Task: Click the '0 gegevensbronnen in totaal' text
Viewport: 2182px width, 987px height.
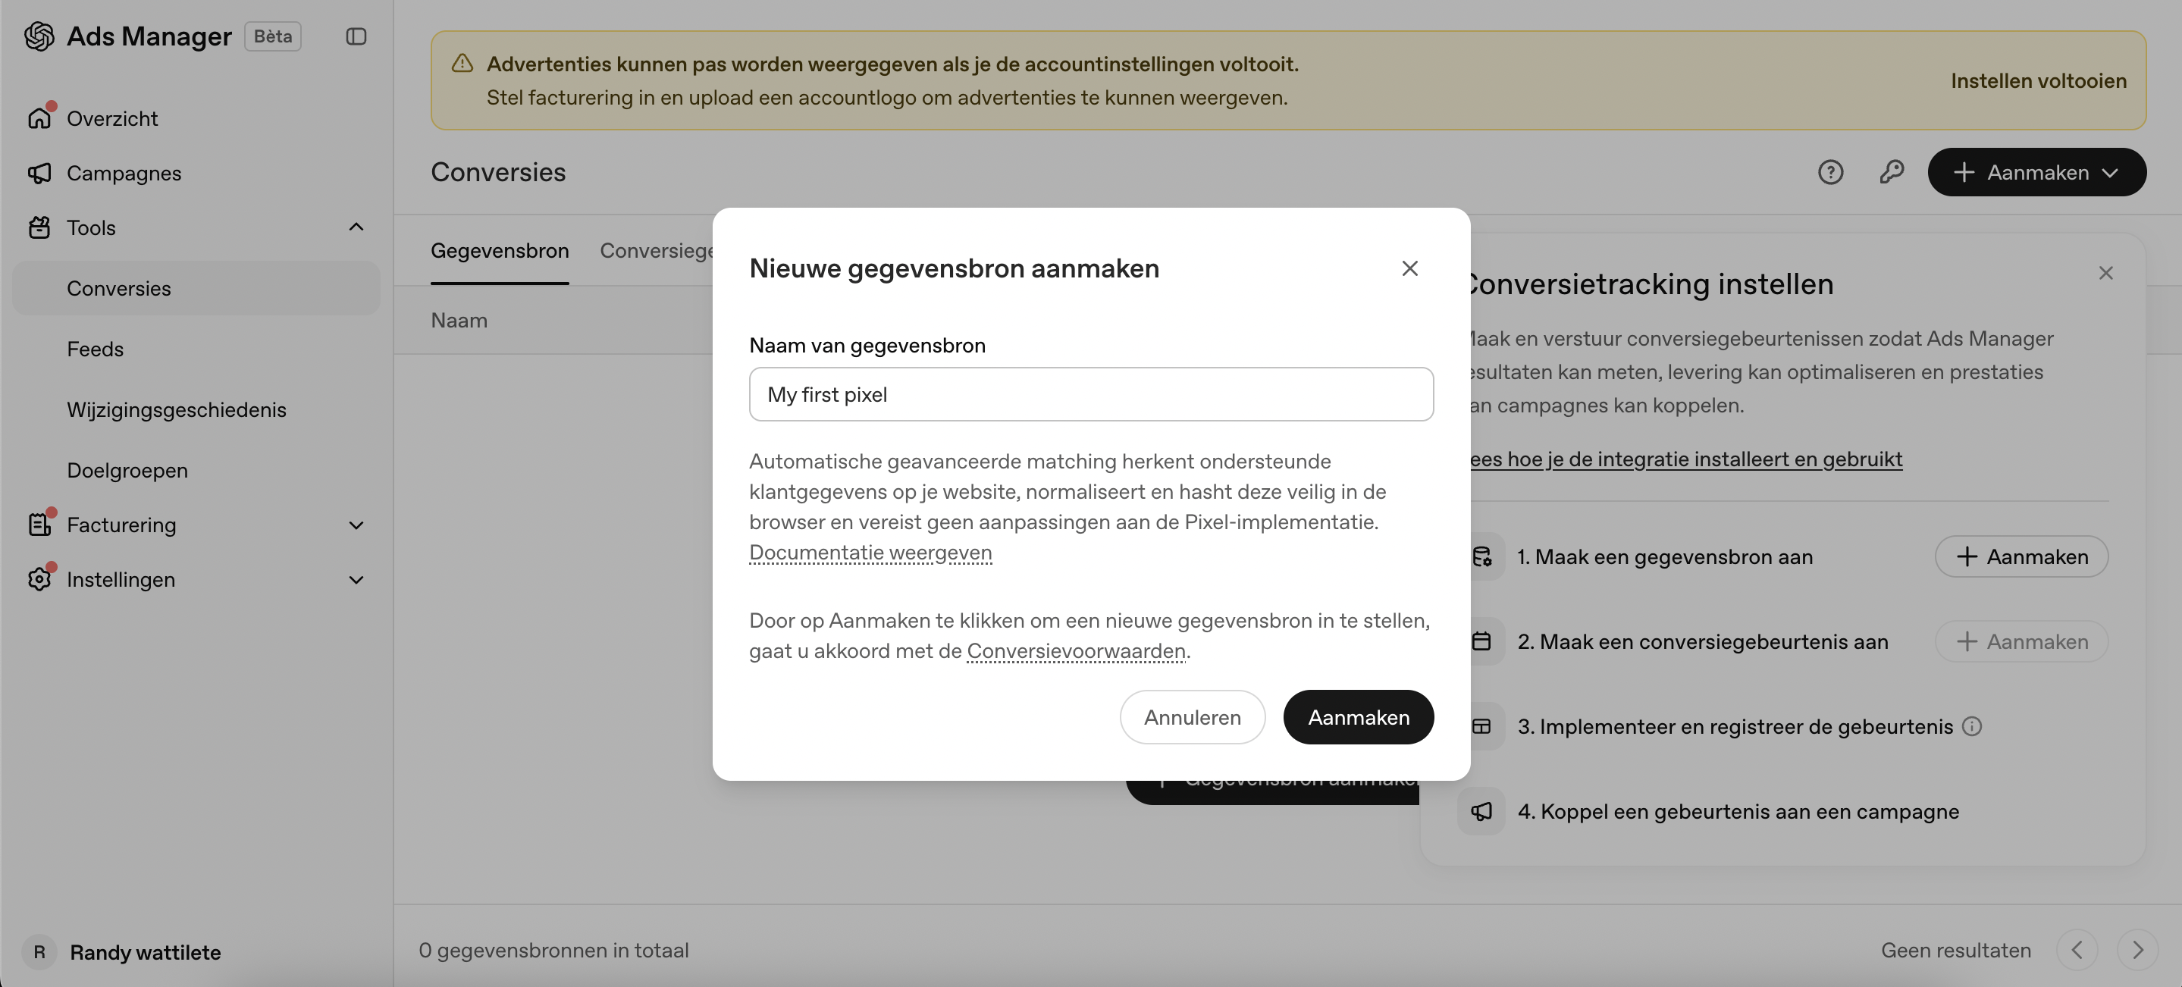Action: [553, 950]
